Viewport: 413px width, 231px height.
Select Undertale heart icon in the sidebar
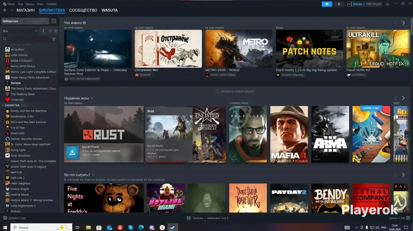pos(7,100)
